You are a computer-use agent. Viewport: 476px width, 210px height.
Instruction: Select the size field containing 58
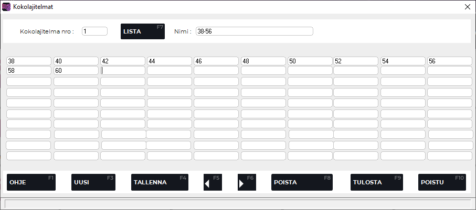point(29,70)
